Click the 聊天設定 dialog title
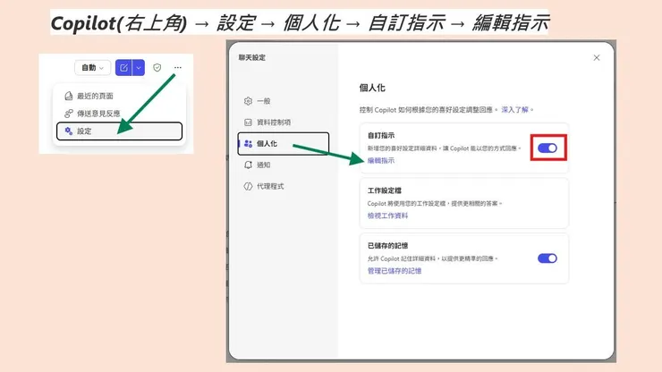662x372 pixels. (x=252, y=57)
